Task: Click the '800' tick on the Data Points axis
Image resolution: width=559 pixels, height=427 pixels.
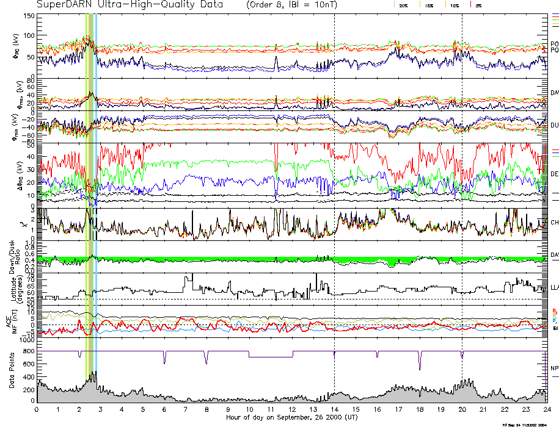Action: 29,351
